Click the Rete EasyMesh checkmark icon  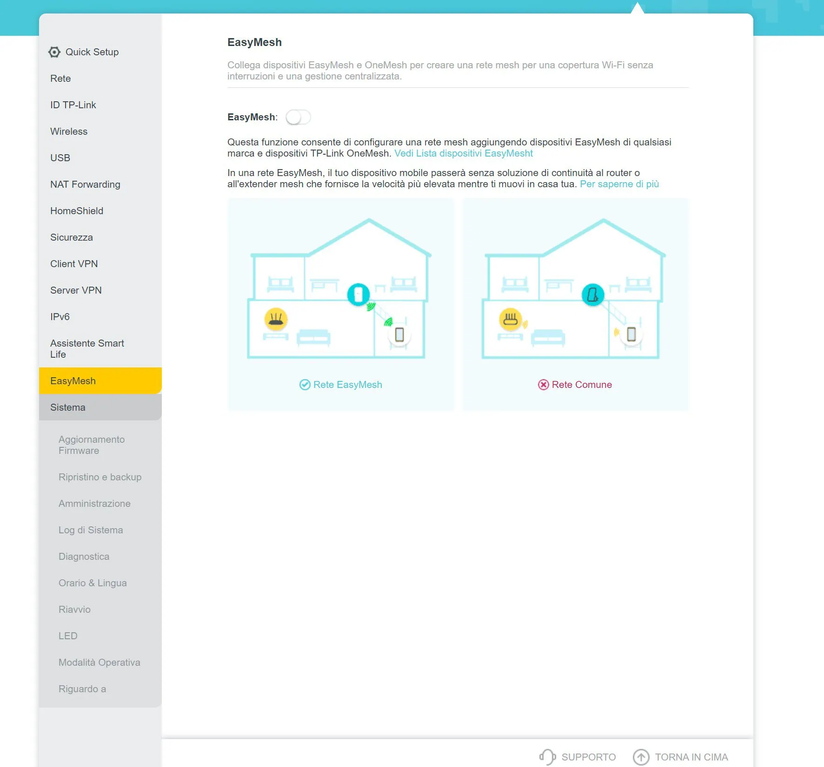[x=305, y=385]
